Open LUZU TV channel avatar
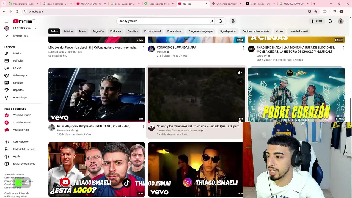352x198 pixels. point(251,49)
